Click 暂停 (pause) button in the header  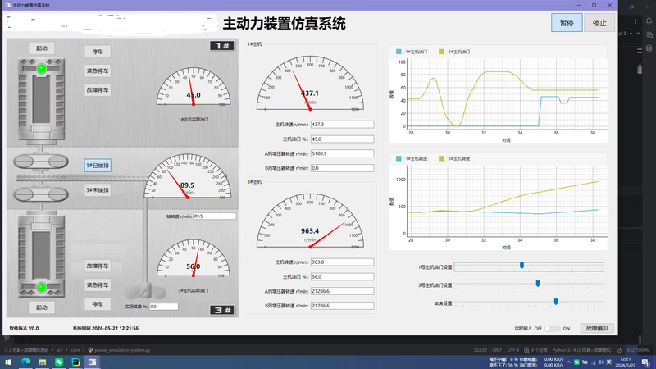point(567,23)
